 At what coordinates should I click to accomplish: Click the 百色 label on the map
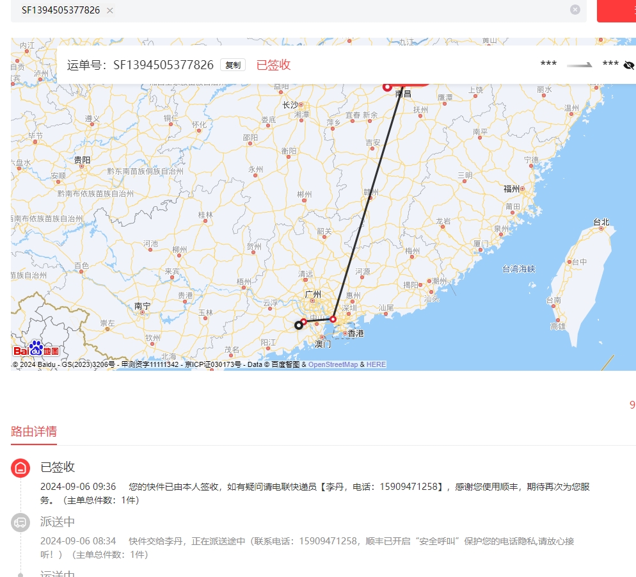pyautogui.click(x=81, y=265)
